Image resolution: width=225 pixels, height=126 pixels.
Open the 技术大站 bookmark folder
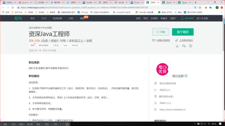tap(17, 12)
